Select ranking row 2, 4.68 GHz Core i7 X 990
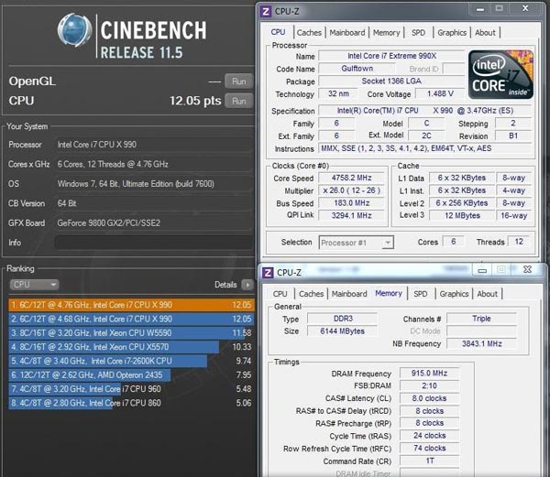This screenshot has width=550, height=477. pos(131,319)
